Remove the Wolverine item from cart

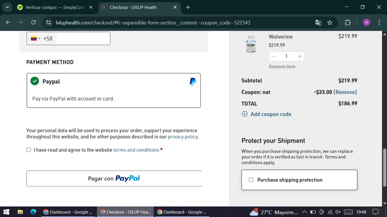282,67
